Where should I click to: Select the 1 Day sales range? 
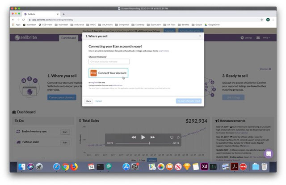[133, 160]
